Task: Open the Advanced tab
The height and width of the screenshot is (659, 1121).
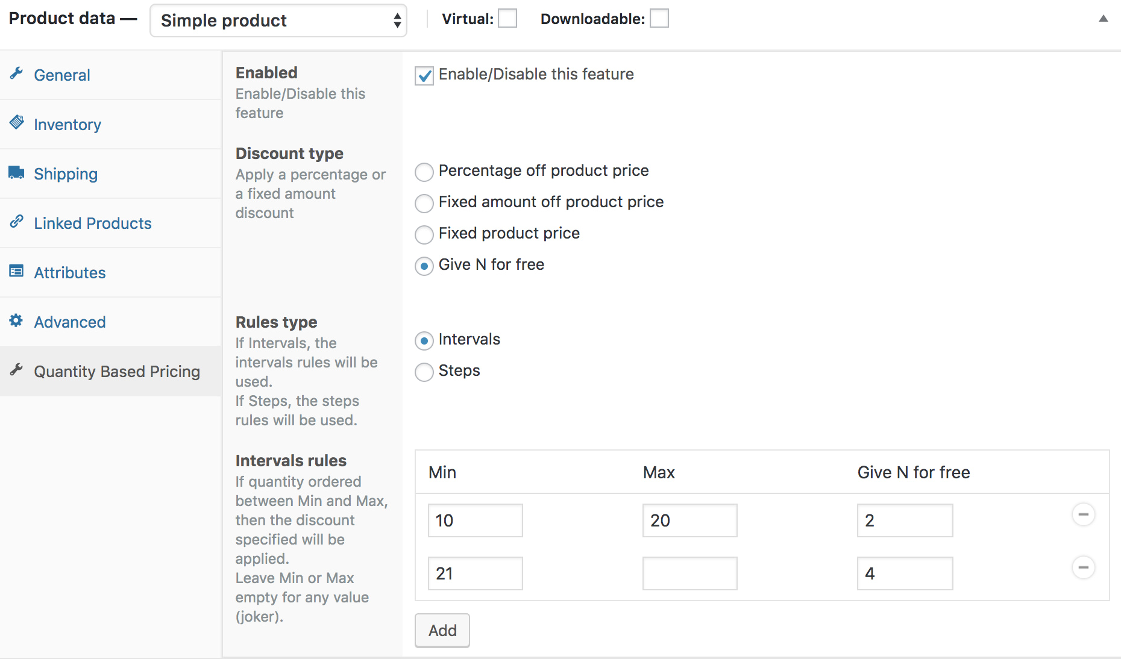Action: (110, 322)
